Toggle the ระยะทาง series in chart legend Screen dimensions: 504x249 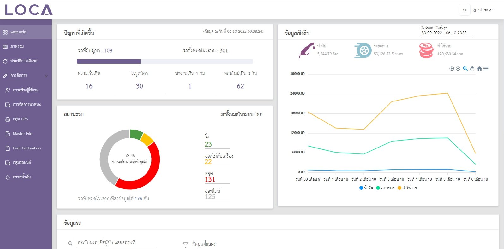tap(385, 188)
